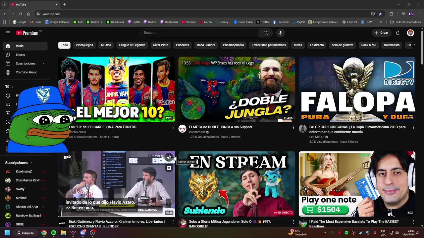This screenshot has width=424, height=238.
Task: Click the search magnifier button
Action: (x=266, y=33)
